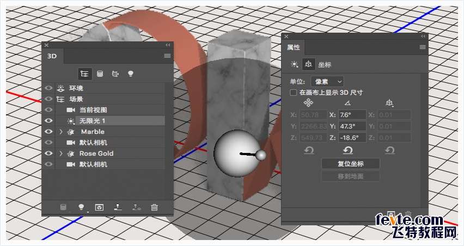The width and height of the screenshot is (464, 246).
Task: Collapse the 3D panel with double arrows
Action: coord(168,45)
